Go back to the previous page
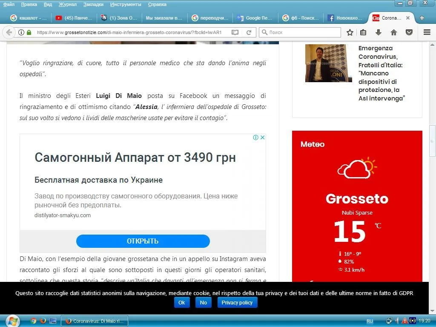The image size is (436, 327). point(9,32)
